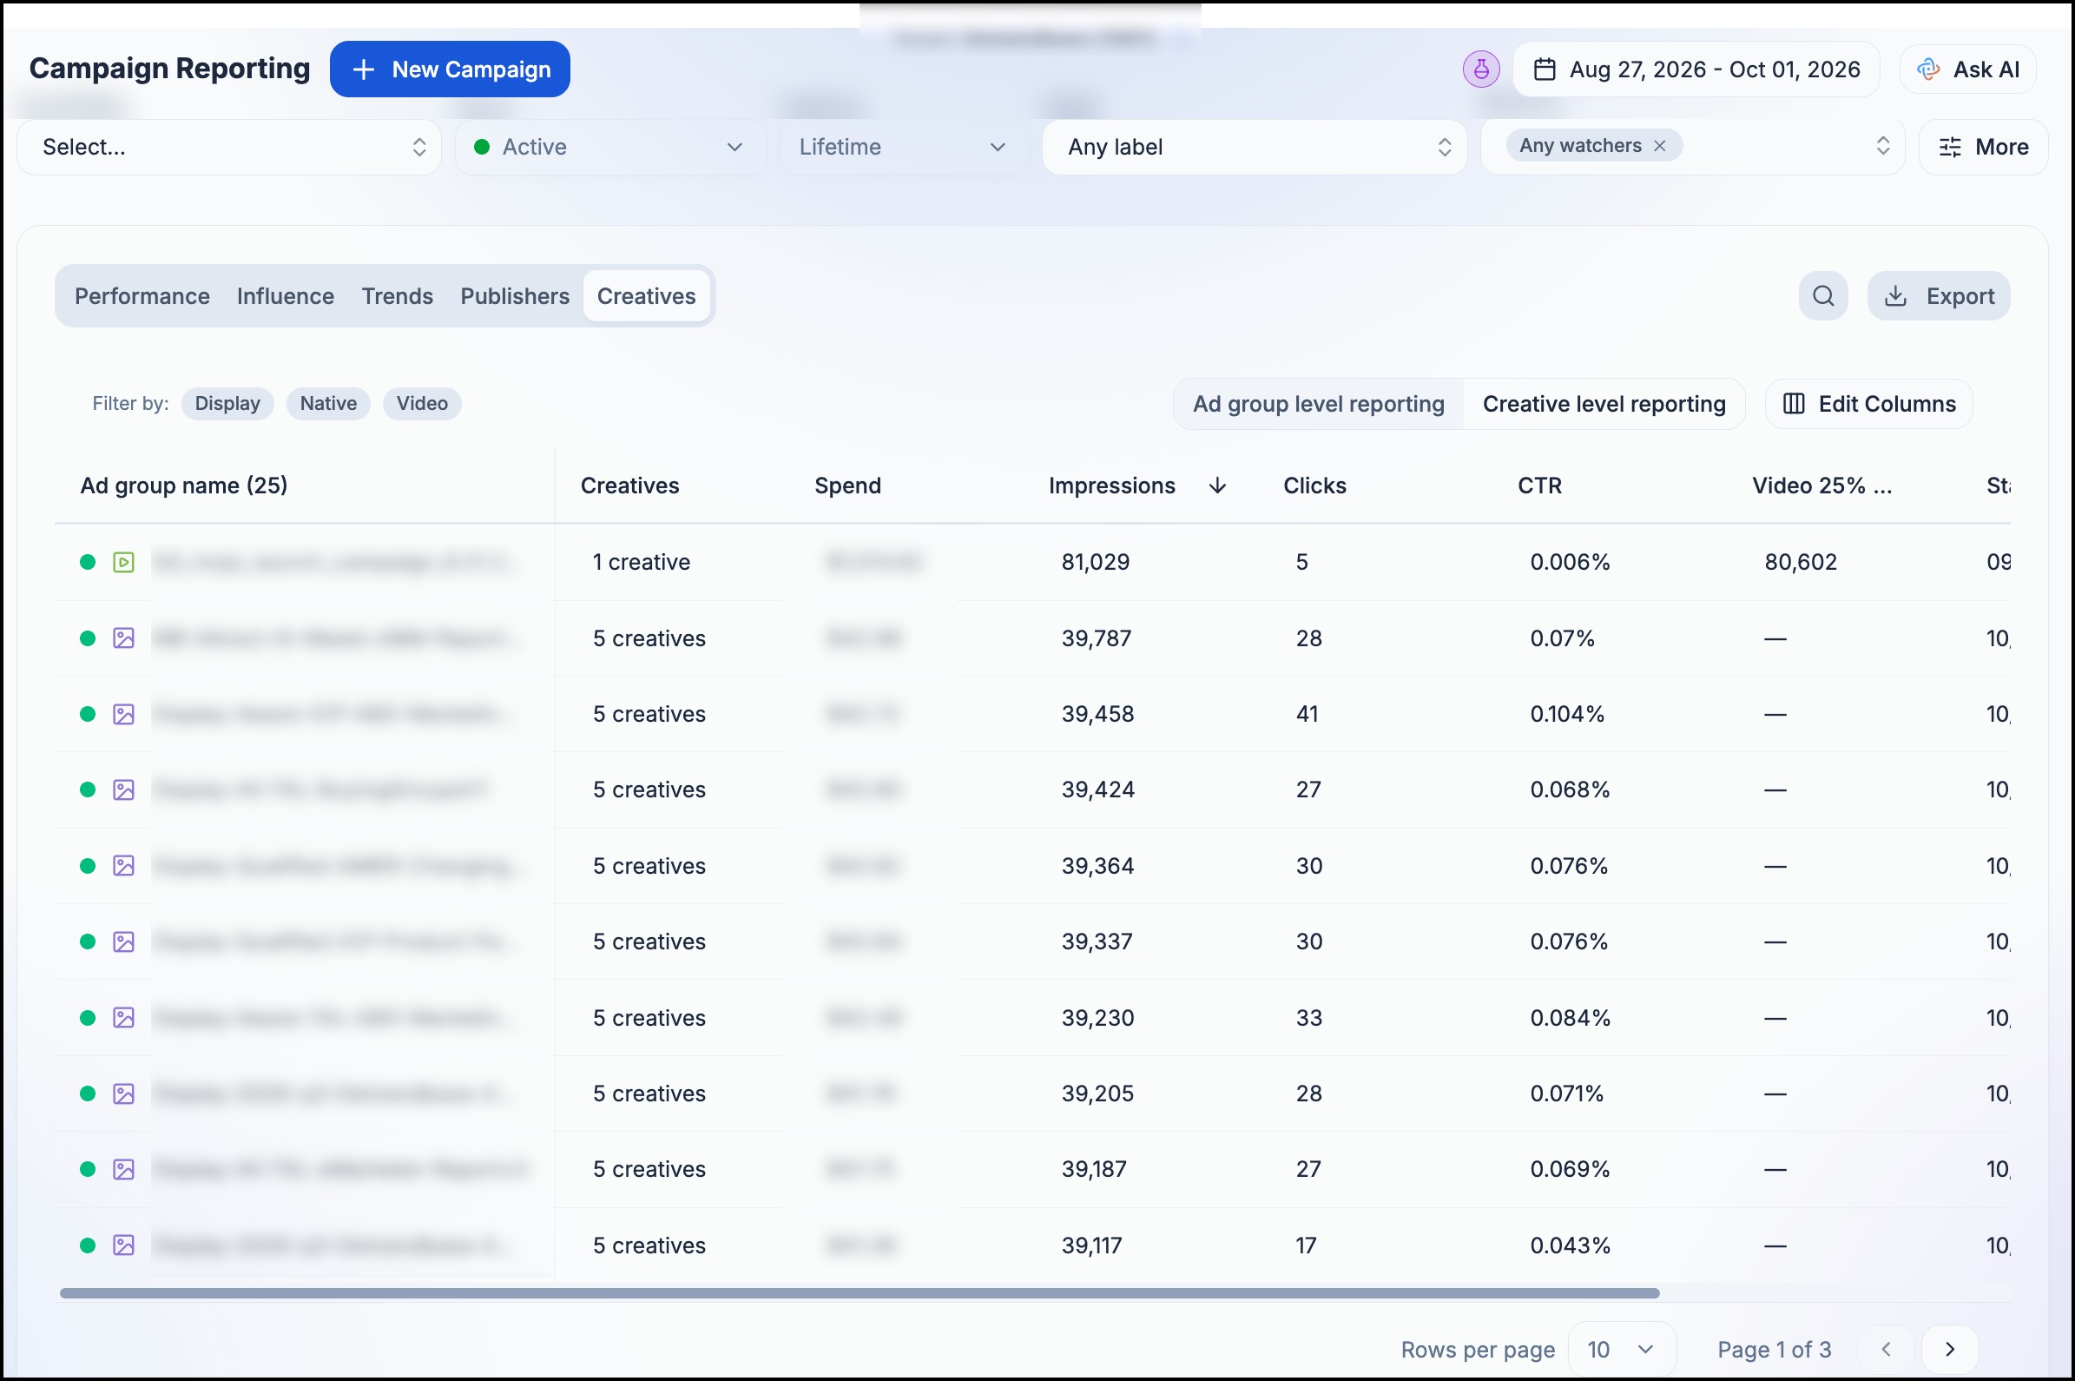
Task: Click the image type icon in 39,337 row
Action: pos(123,942)
